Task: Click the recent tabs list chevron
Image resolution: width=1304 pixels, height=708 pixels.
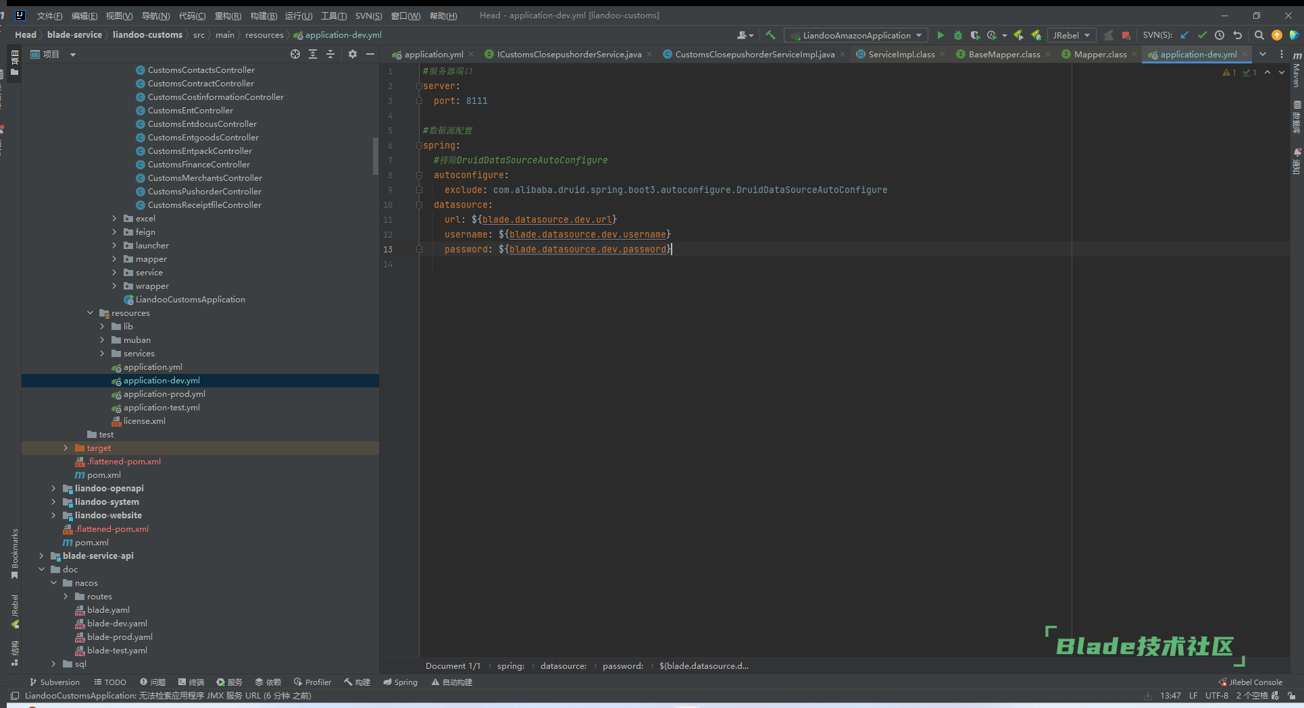Action: (x=1263, y=54)
